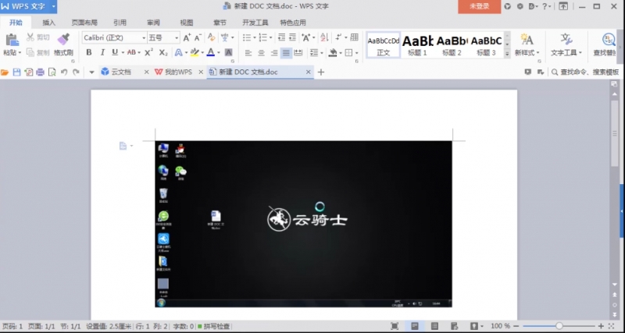Open the WPS 文字 application menu arrow
The width and height of the screenshot is (625, 333).
point(53,6)
